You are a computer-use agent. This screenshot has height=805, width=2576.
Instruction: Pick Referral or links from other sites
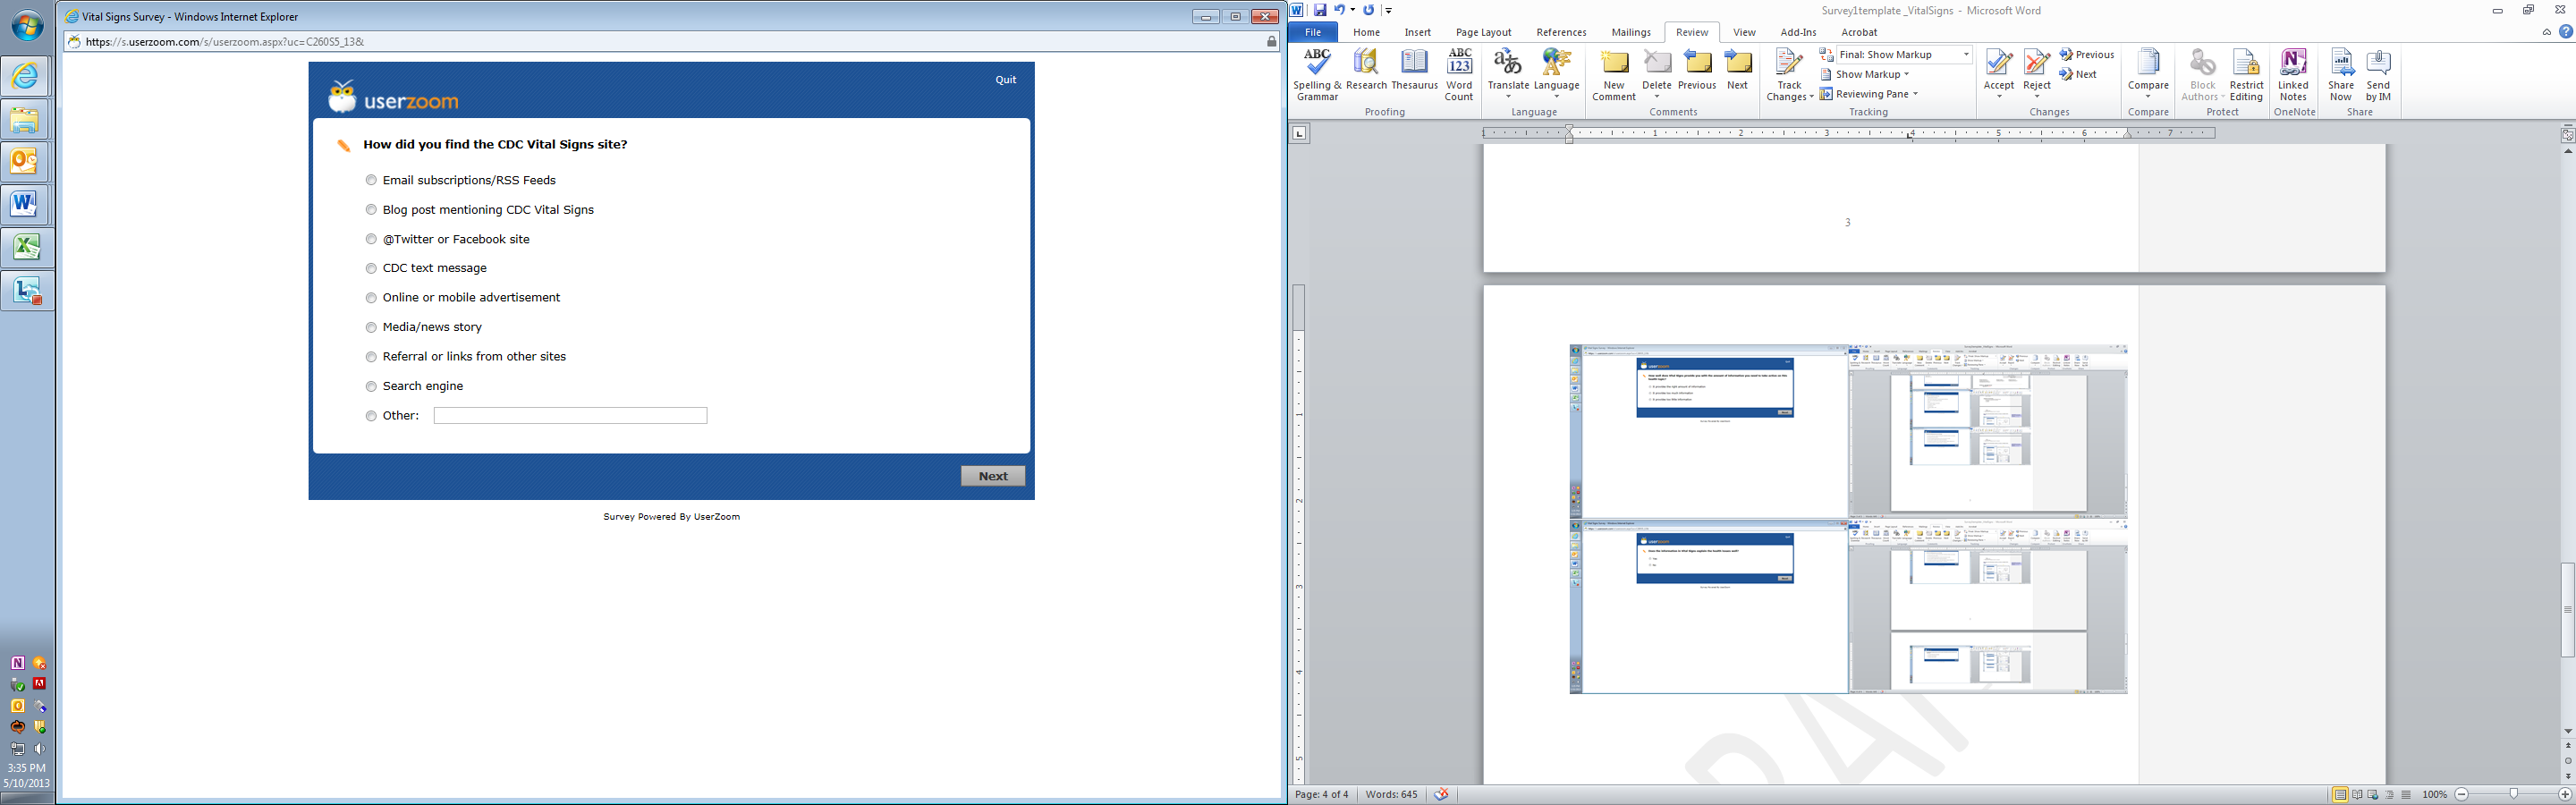(371, 357)
